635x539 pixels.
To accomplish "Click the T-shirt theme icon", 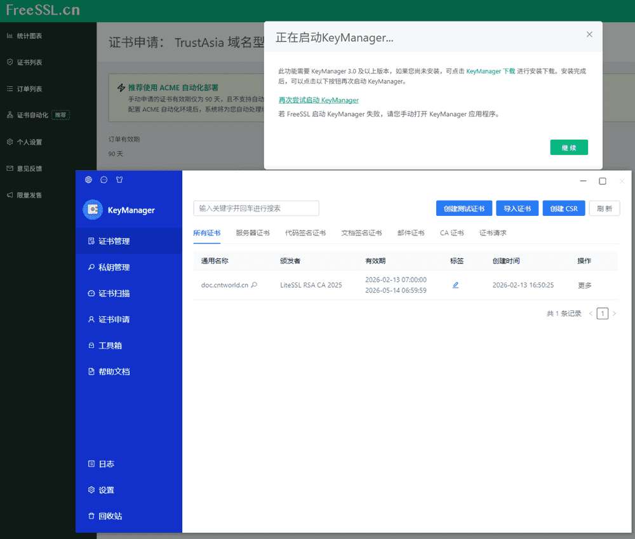I will coord(119,180).
